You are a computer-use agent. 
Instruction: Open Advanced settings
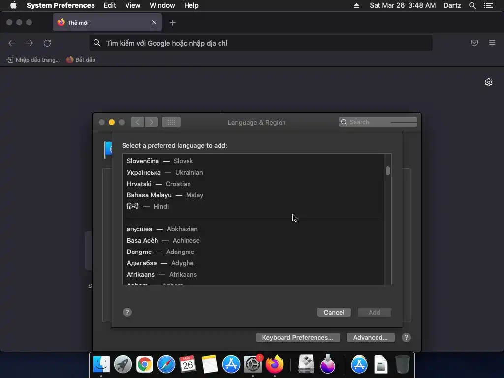pyautogui.click(x=370, y=337)
